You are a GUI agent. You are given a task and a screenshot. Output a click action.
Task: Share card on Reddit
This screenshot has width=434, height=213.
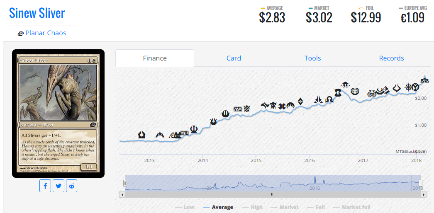pos(72,186)
